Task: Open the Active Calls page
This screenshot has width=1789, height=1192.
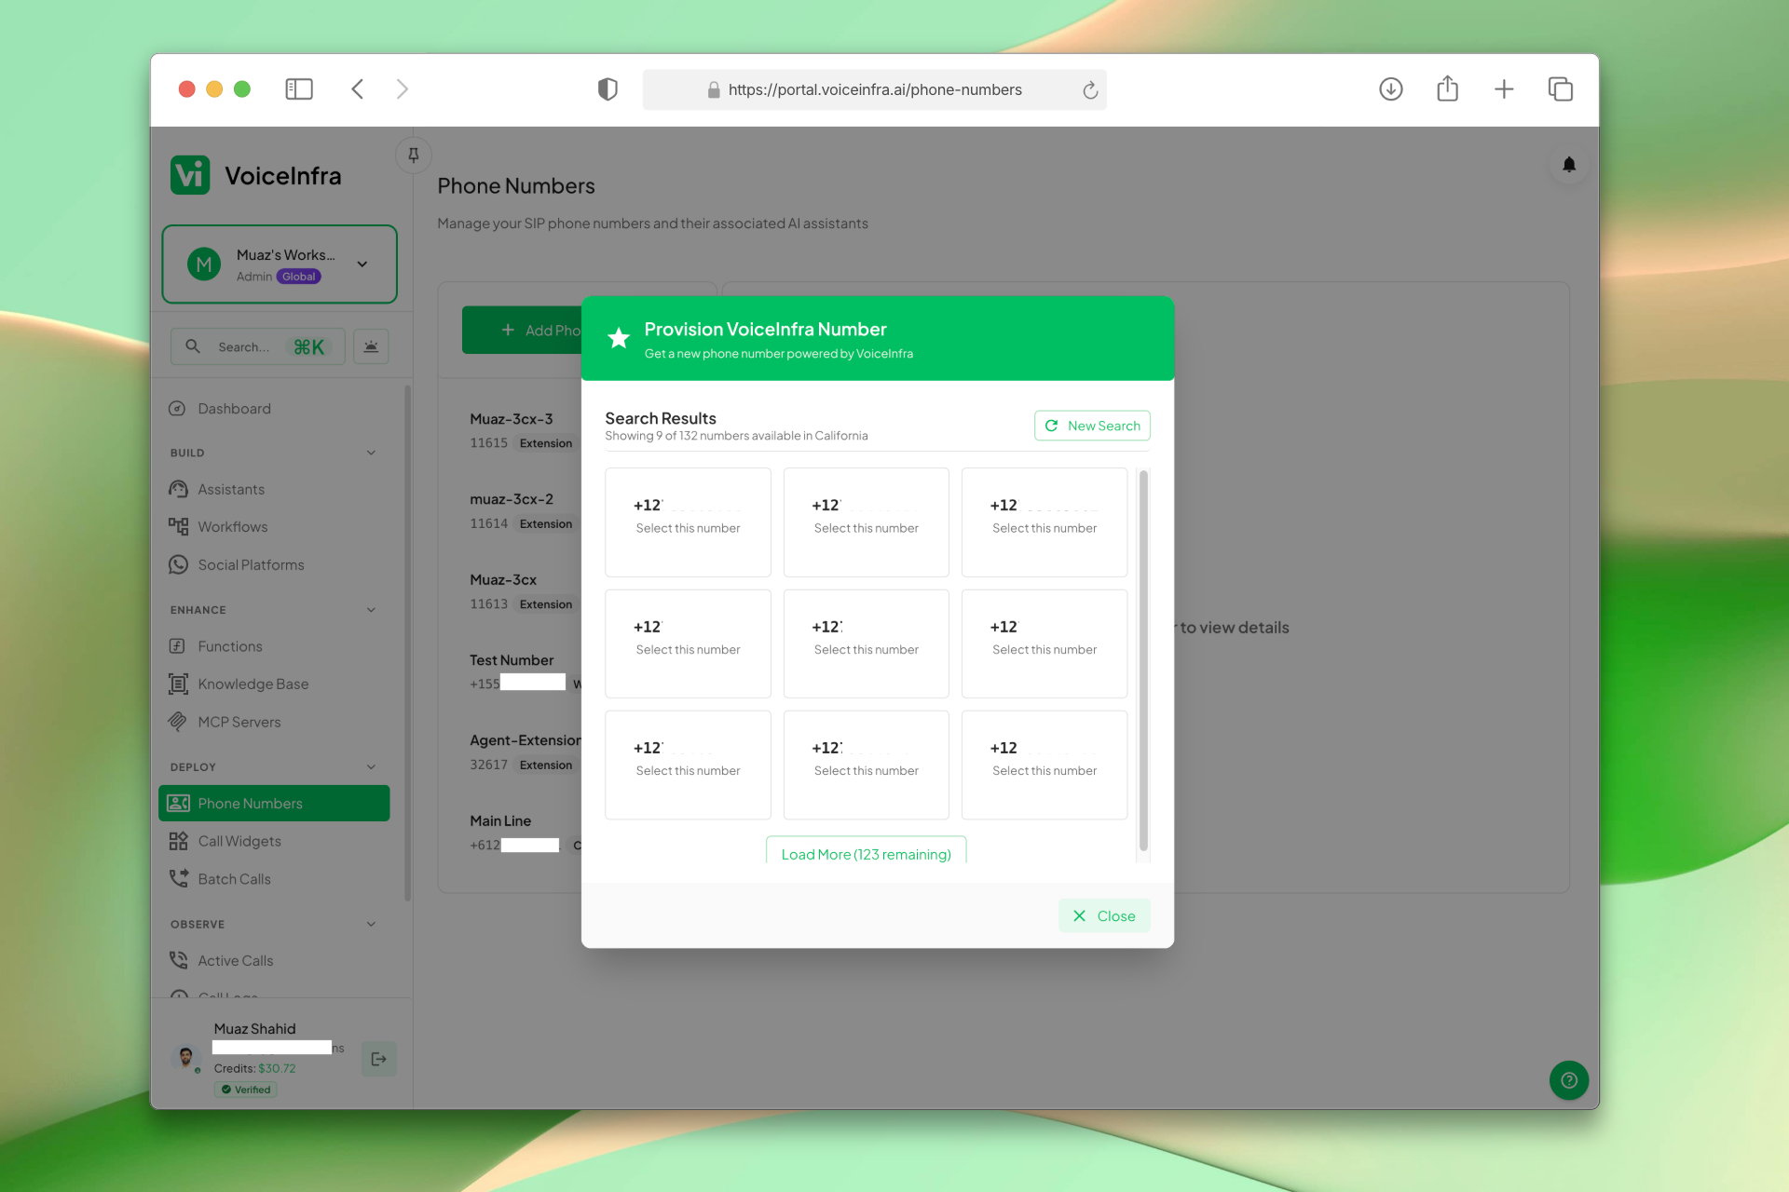Action: (x=274, y=960)
